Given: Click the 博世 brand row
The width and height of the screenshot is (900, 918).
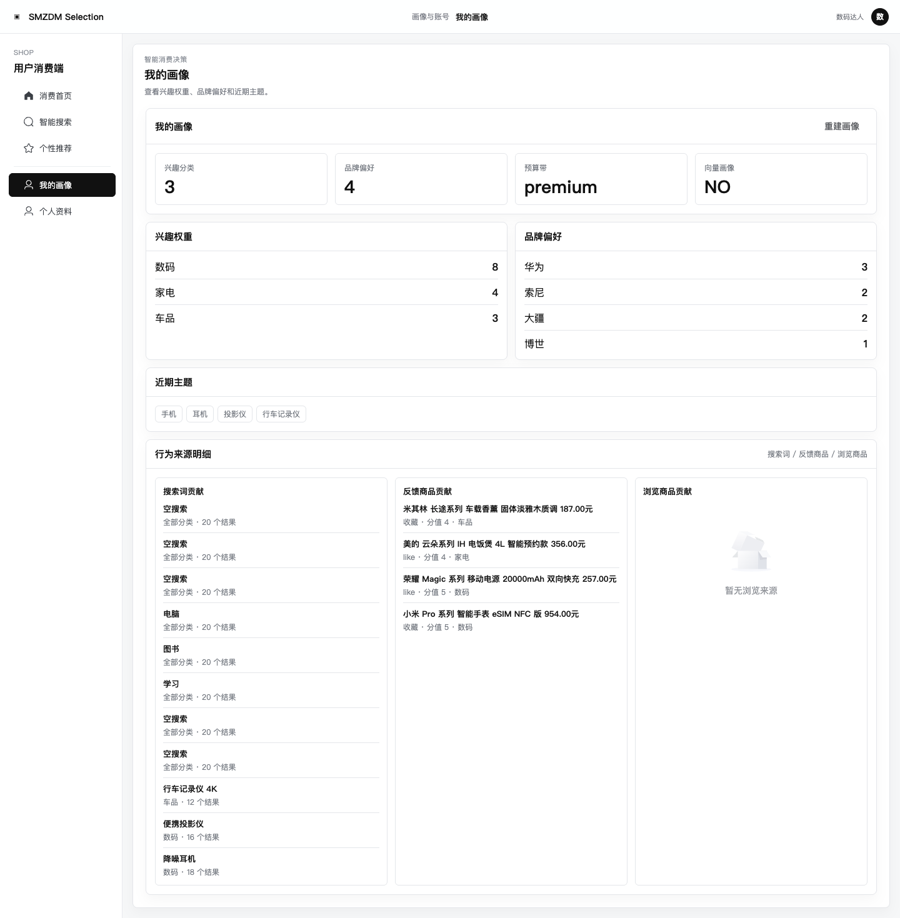Looking at the screenshot, I should point(696,344).
